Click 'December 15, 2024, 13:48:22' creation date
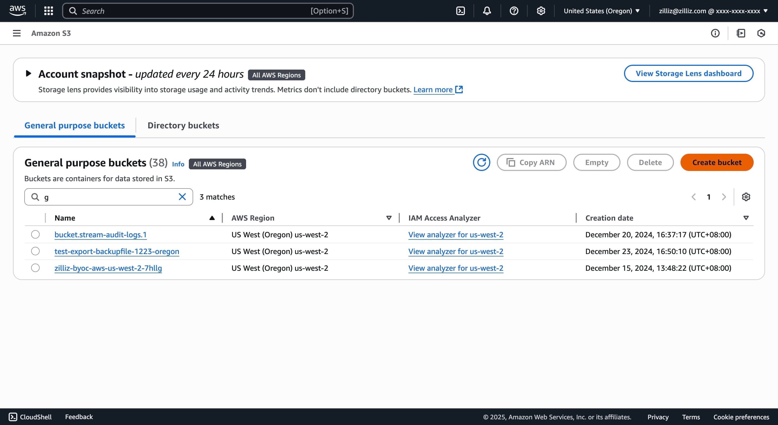 coord(658,268)
